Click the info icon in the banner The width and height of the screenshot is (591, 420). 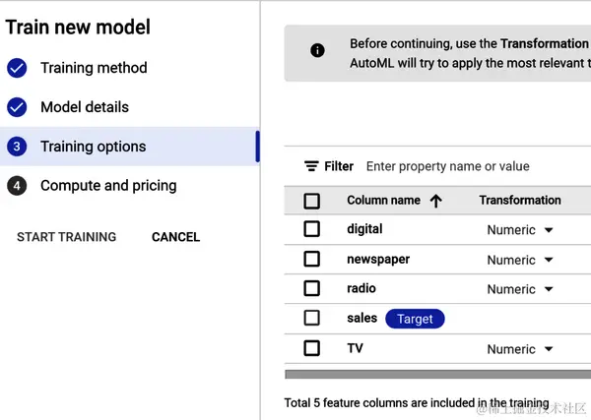tap(317, 50)
